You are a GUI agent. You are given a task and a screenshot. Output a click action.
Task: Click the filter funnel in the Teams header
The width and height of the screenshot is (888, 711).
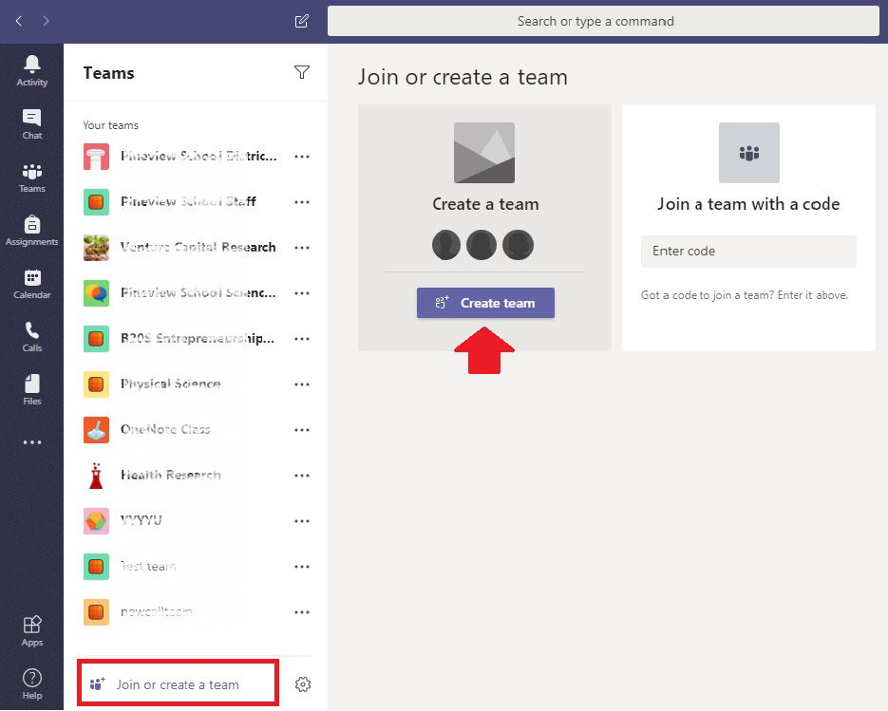tap(302, 72)
